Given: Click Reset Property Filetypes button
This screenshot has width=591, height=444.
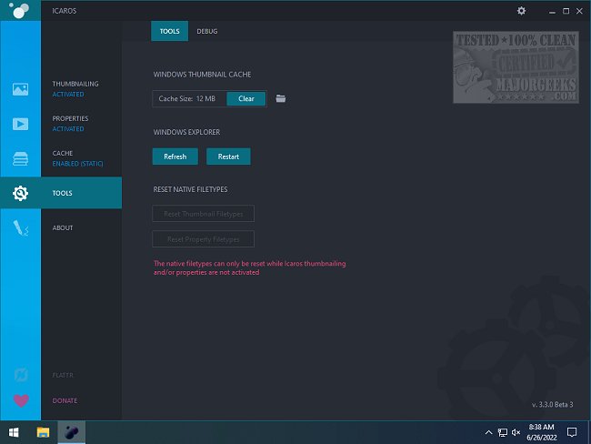Looking at the screenshot, I should tap(203, 239).
